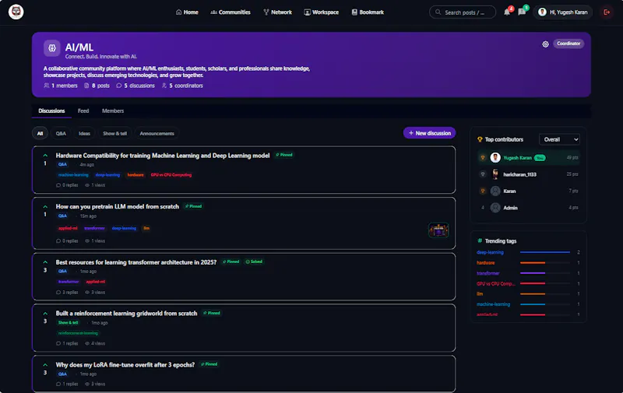Click the site logo avatar in the navbar
The image size is (623, 393).
pos(16,12)
